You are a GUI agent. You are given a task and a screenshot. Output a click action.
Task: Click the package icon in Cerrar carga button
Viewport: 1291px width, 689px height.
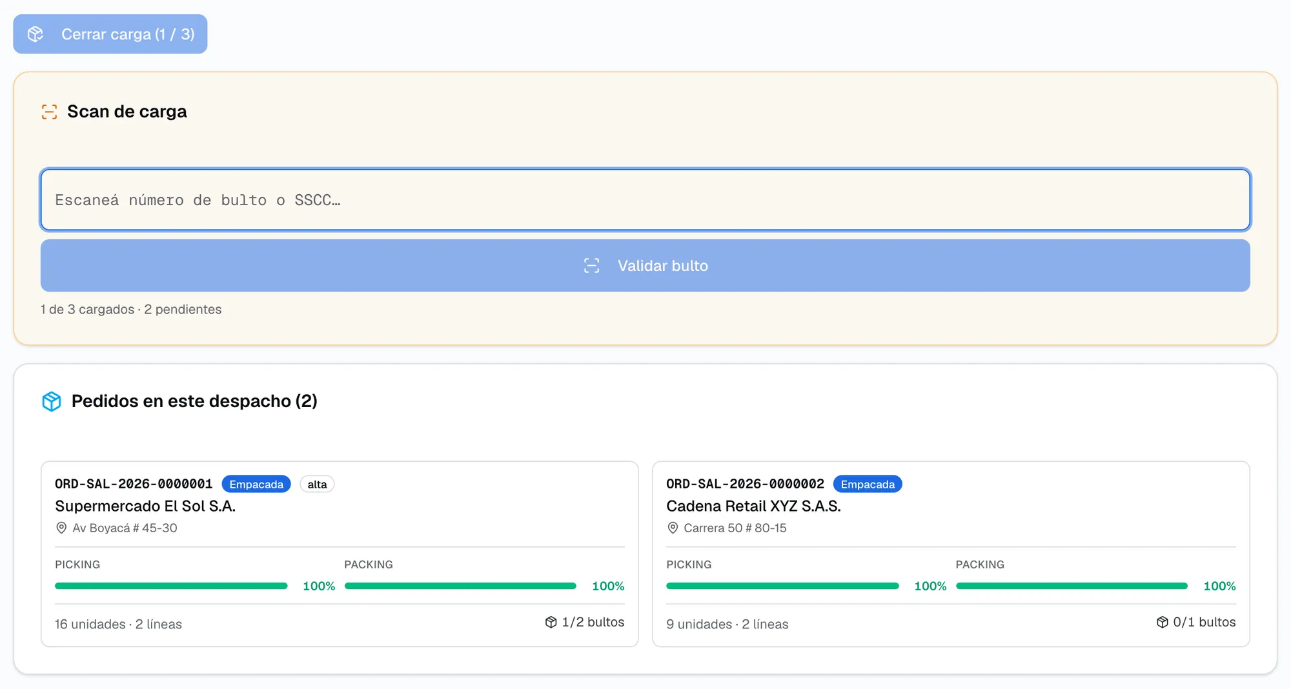tap(36, 34)
